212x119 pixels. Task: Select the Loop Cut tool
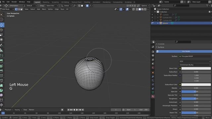(2, 76)
